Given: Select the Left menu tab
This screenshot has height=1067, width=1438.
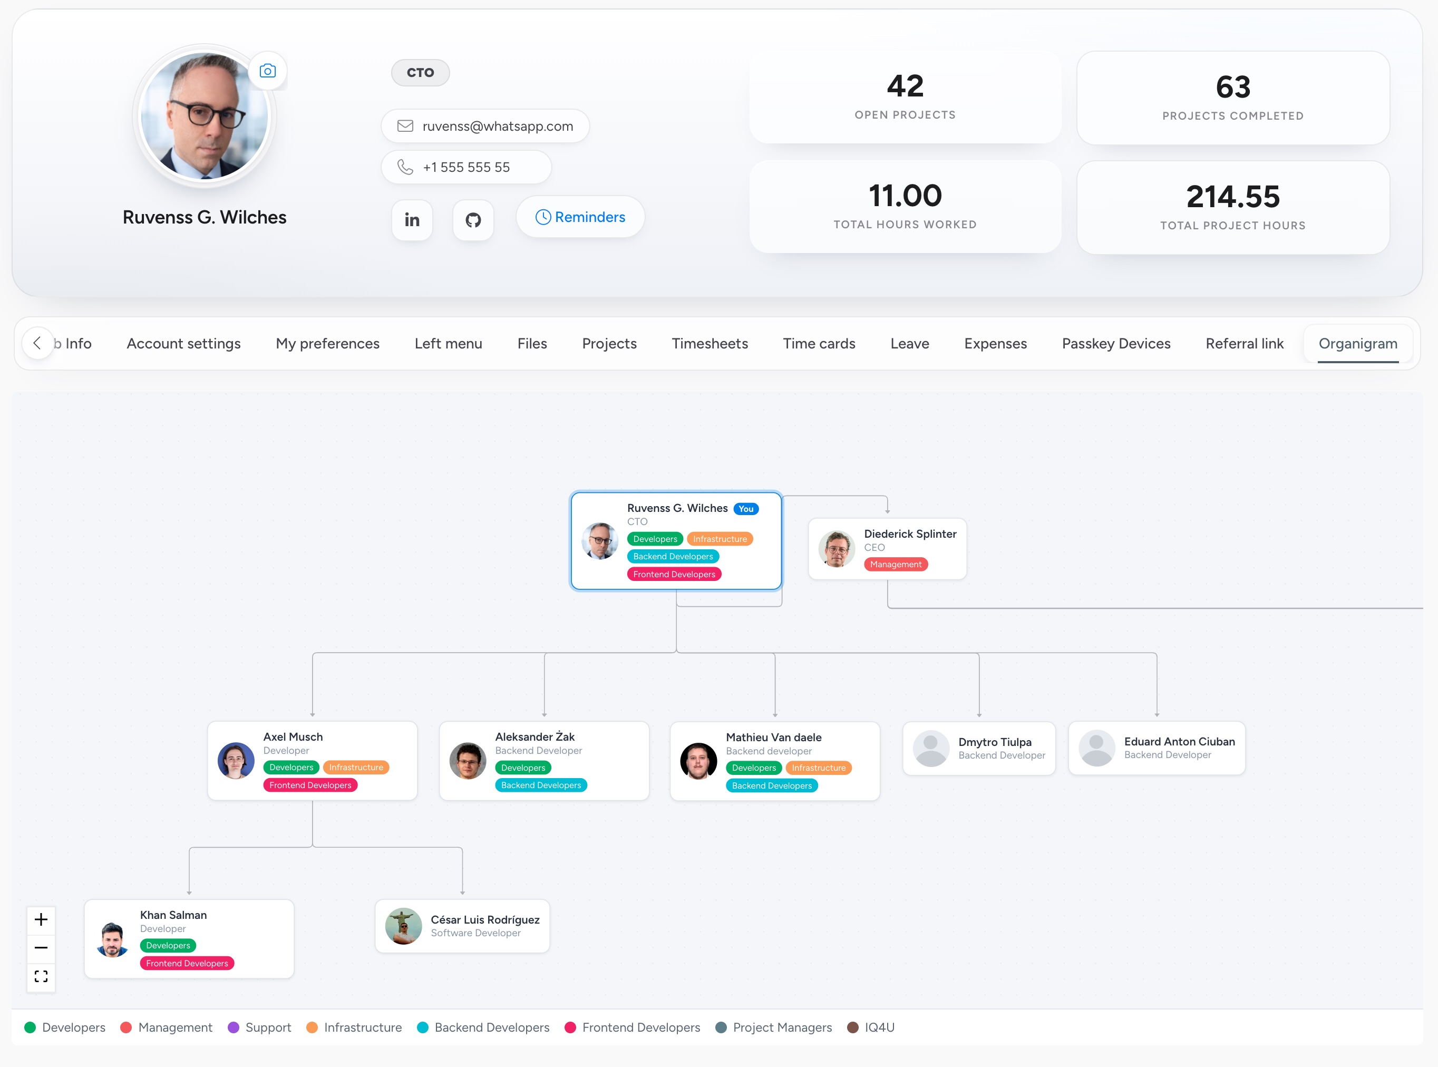Looking at the screenshot, I should (448, 344).
